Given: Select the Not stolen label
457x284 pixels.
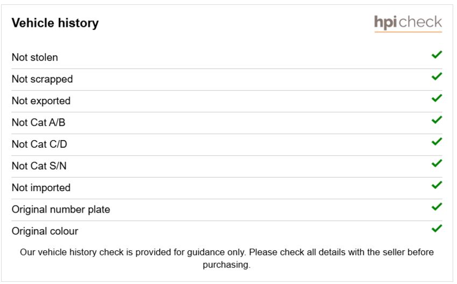Looking at the screenshot, I should [35, 57].
